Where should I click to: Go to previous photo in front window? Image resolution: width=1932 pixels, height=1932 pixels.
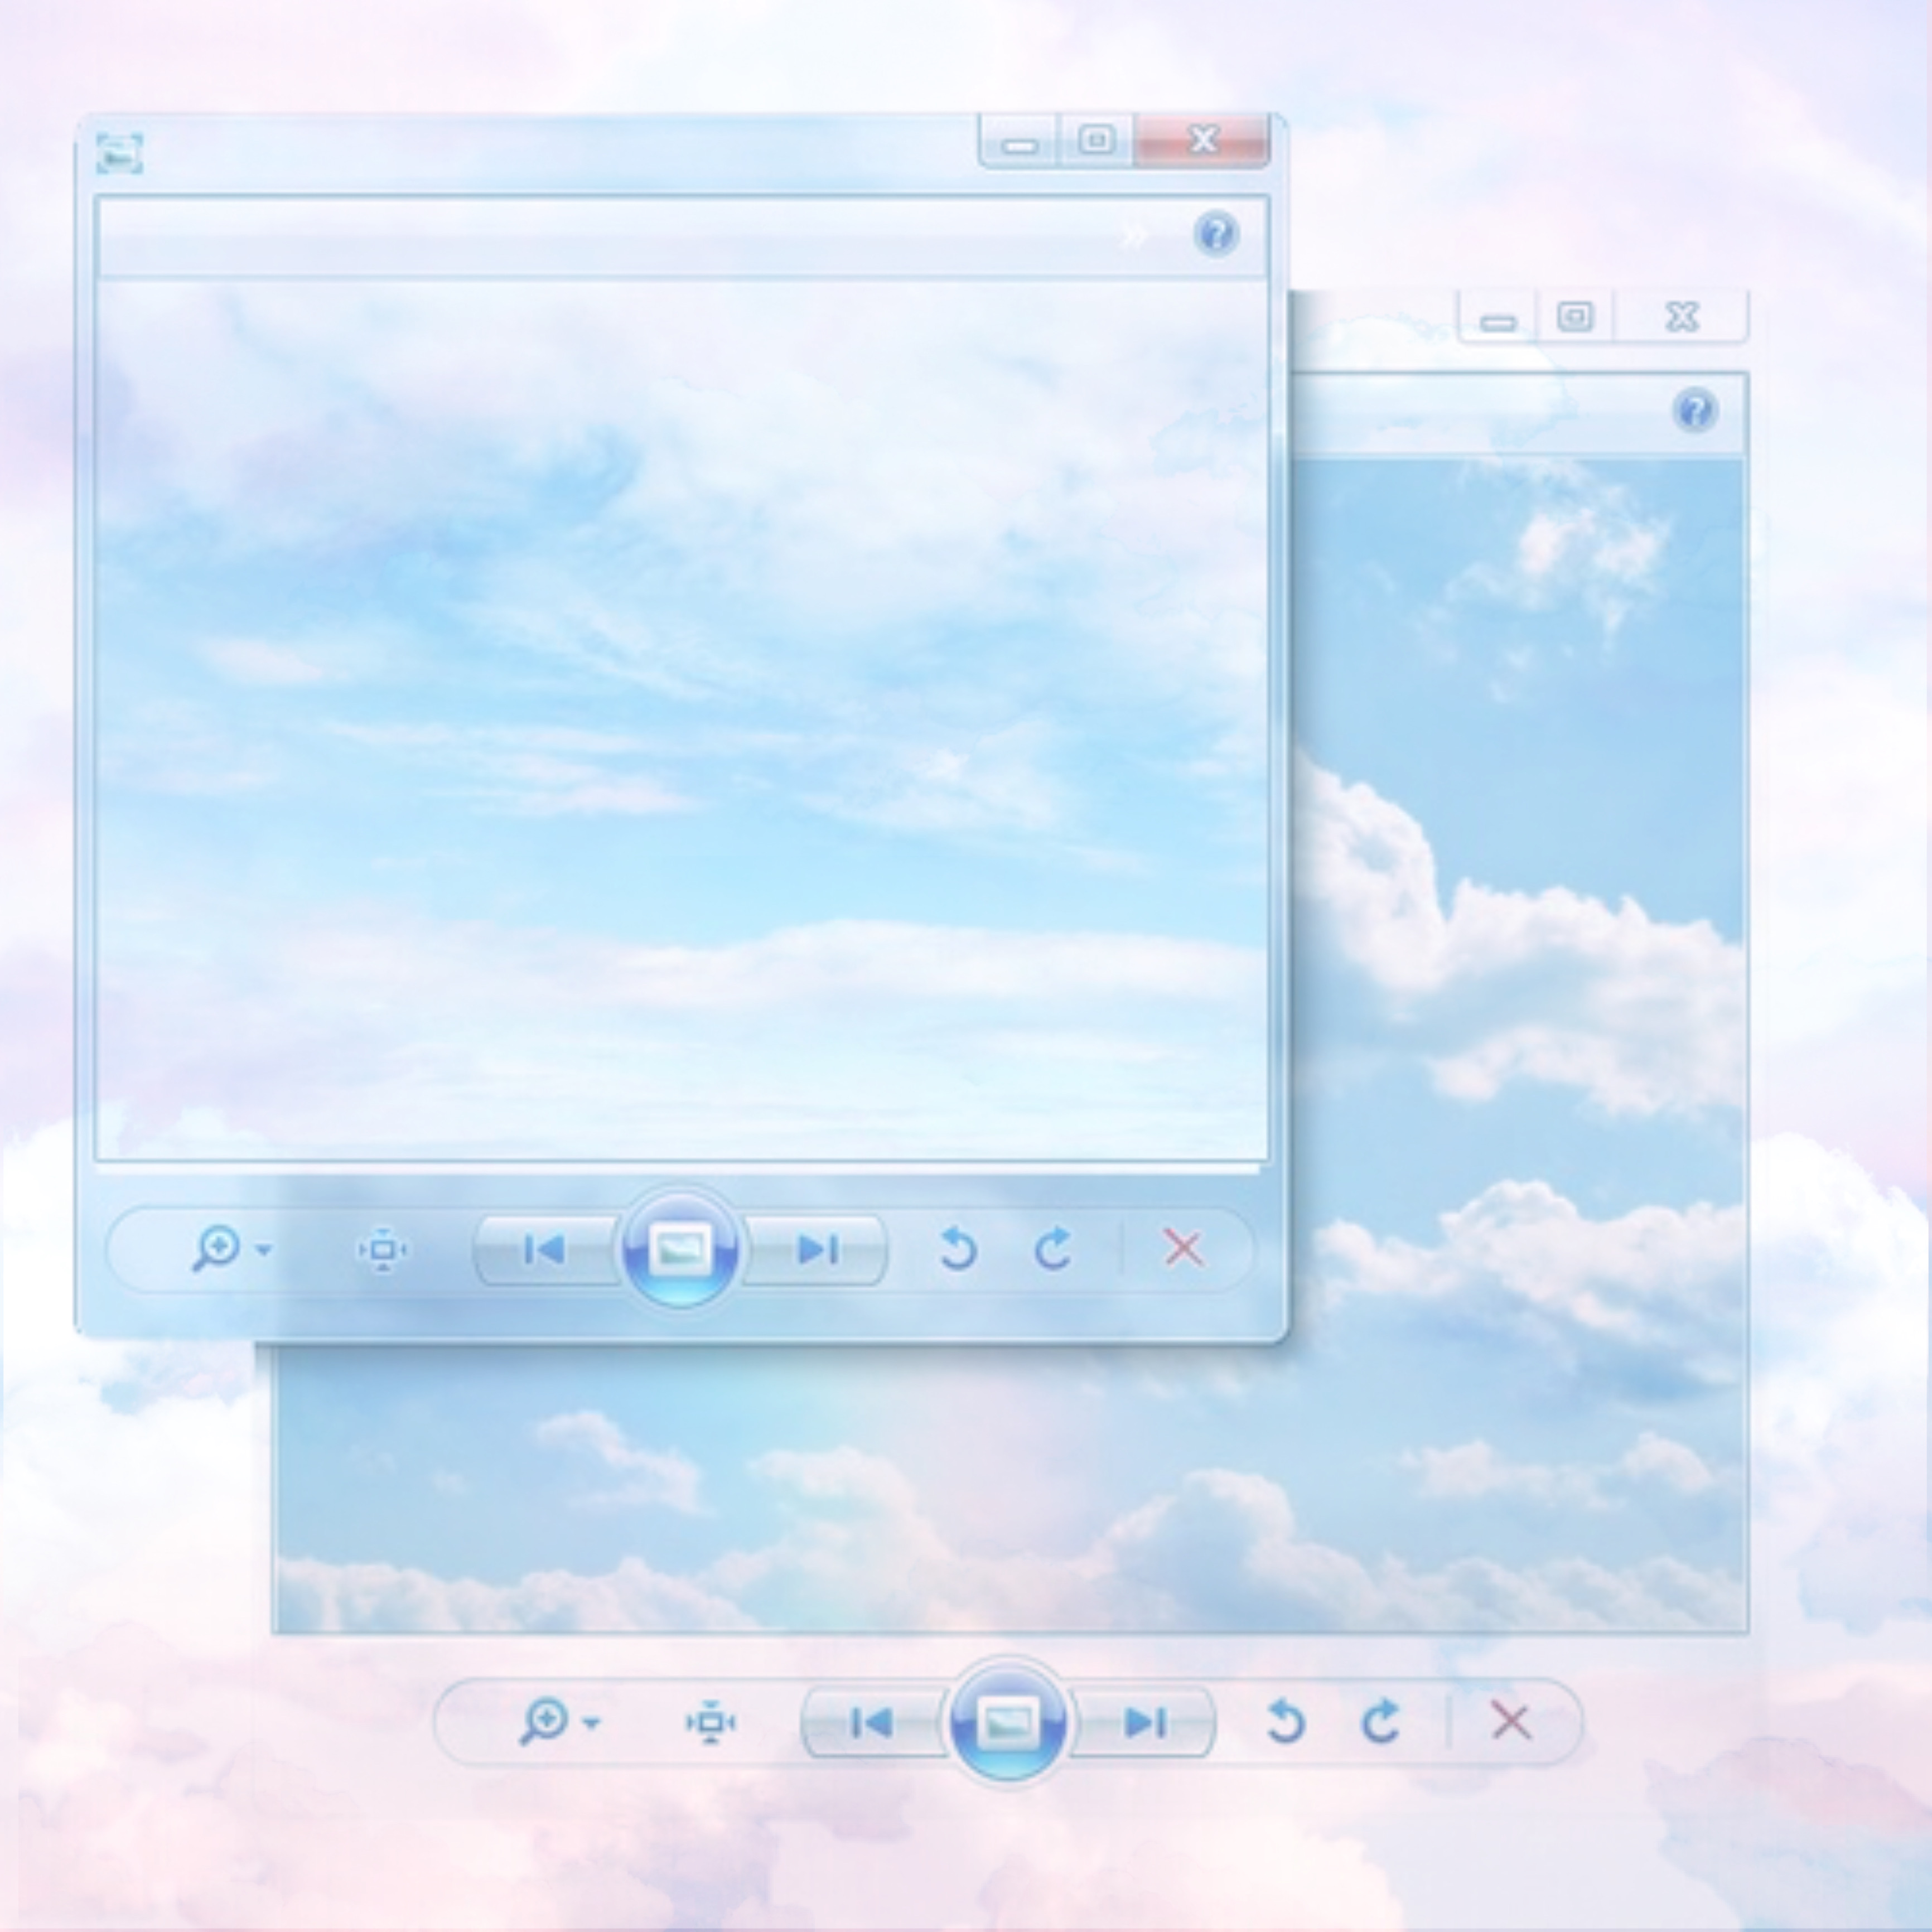(x=546, y=1250)
